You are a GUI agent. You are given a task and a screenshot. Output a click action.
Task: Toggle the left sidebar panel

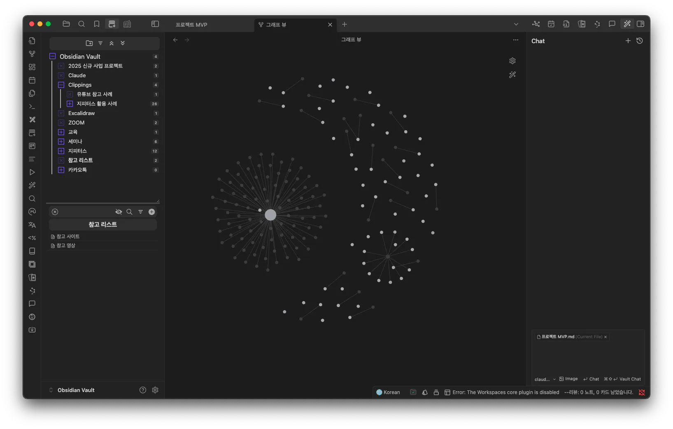(155, 24)
